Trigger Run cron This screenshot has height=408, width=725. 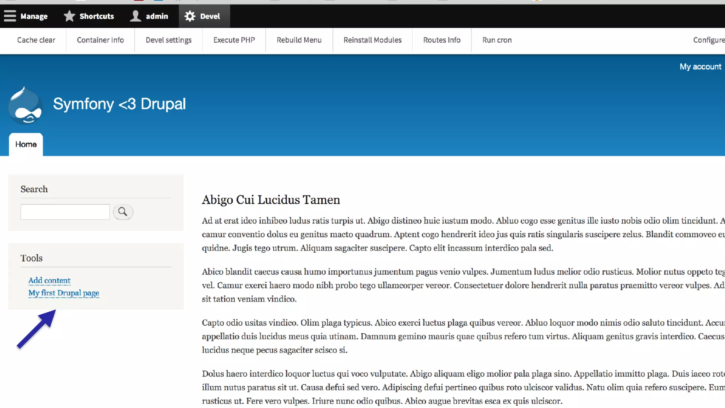497,40
